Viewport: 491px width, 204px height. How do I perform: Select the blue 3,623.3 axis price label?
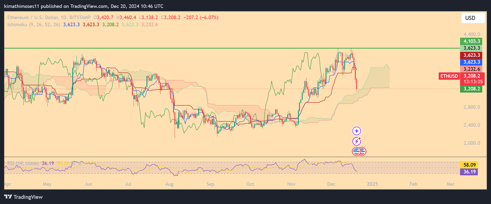[471, 62]
